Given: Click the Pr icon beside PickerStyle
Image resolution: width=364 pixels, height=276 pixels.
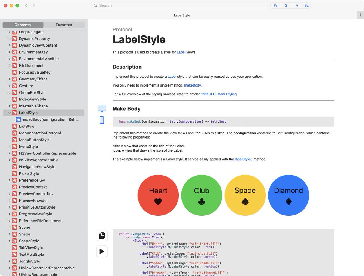Looking at the screenshot, I should 14,173.
